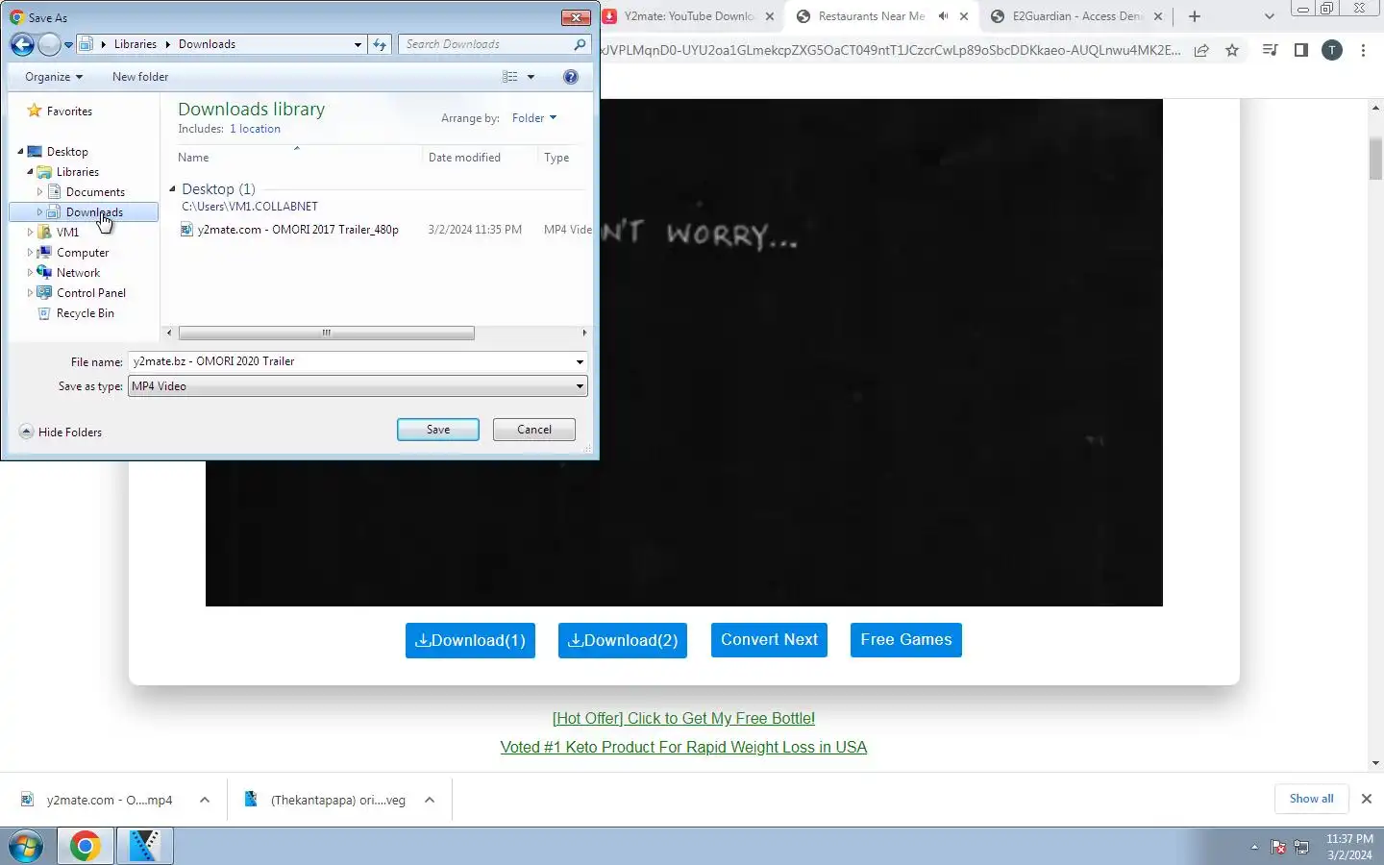Select Control Panel in the navigation tree
This screenshot has height=865, width=1384.
[x=91, y=293]
